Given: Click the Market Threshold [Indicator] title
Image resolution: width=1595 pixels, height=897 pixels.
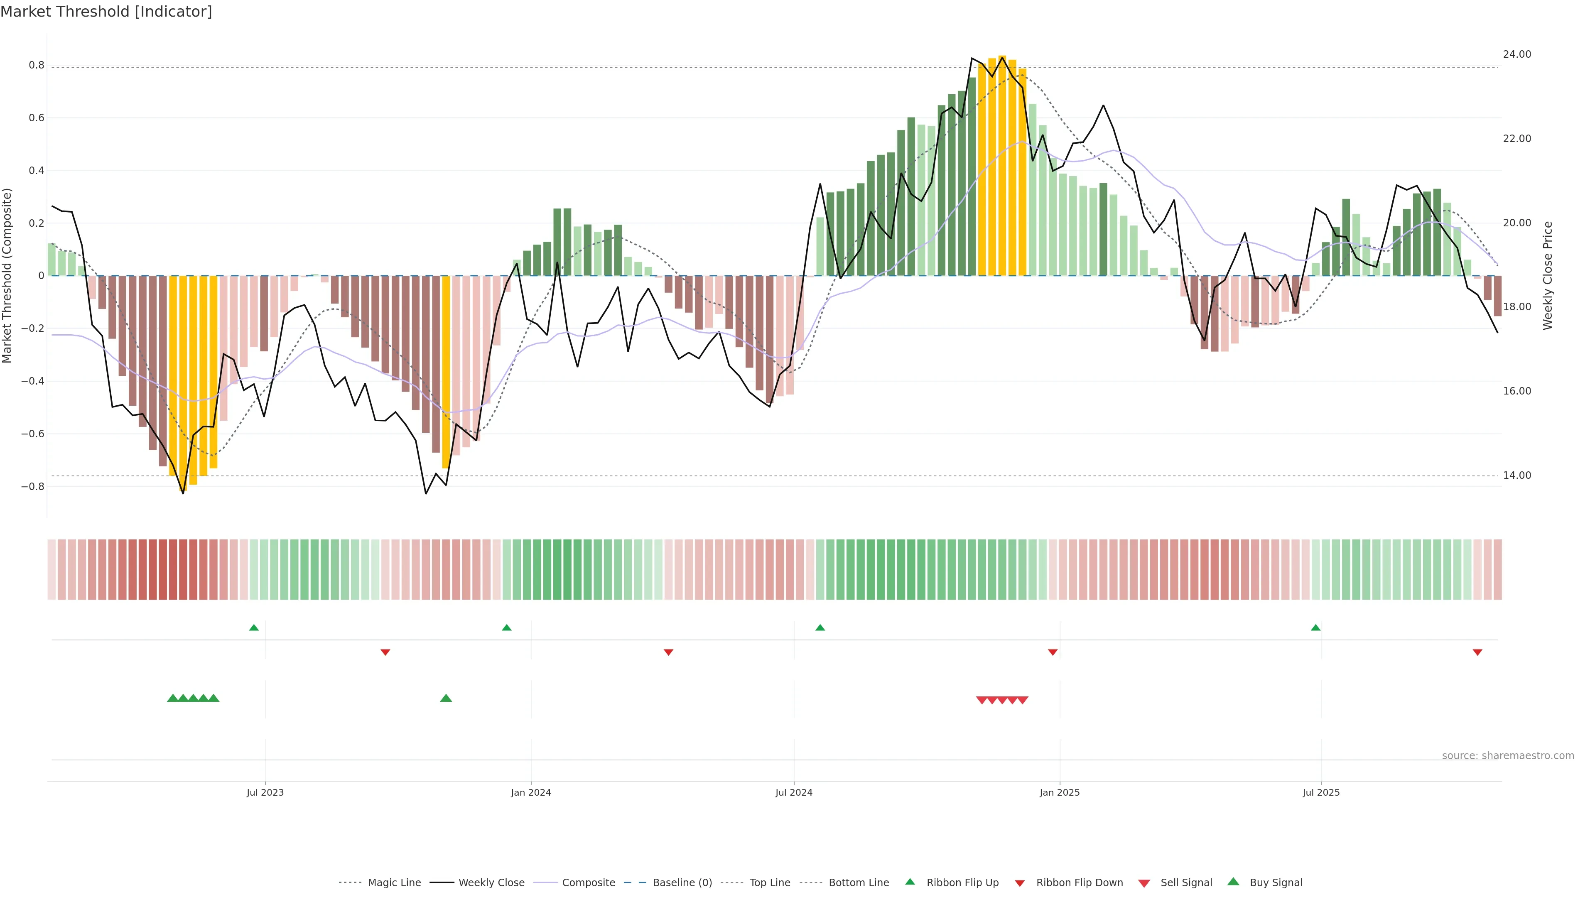Looking at the screenshot, I should coord(106,12).
